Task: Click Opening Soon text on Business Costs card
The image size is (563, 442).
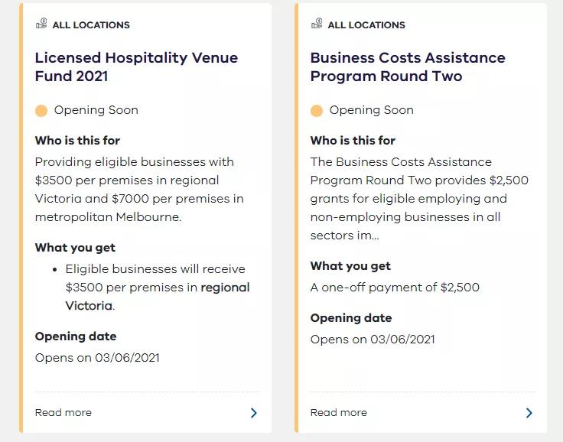Action: pos(372,110)
